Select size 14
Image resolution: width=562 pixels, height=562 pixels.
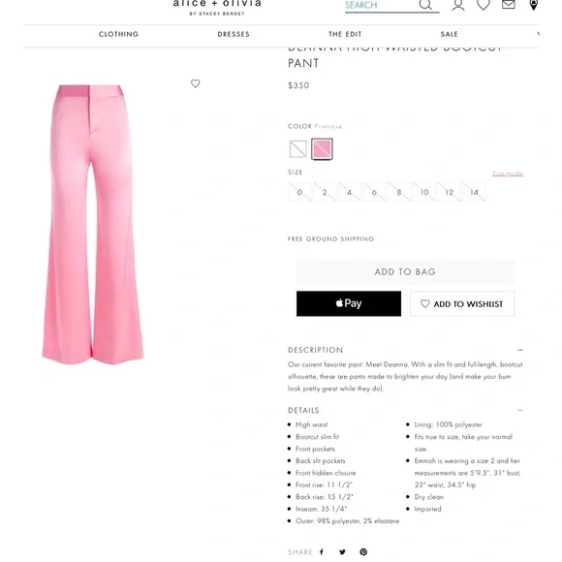[x=474, y=192]
